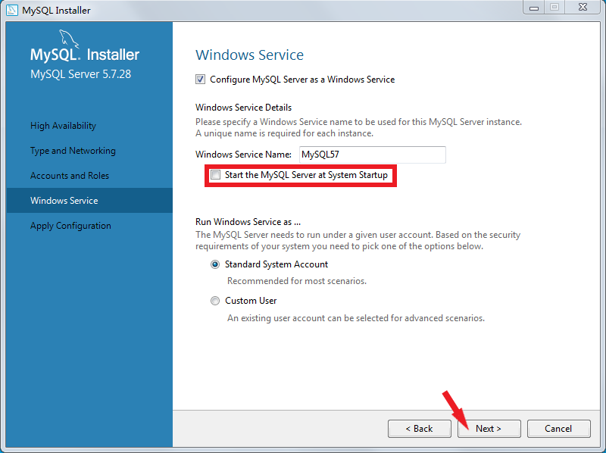Open the Type and Networking step
The height and width of the screenshot is (453, 606).
coord(73,151)
